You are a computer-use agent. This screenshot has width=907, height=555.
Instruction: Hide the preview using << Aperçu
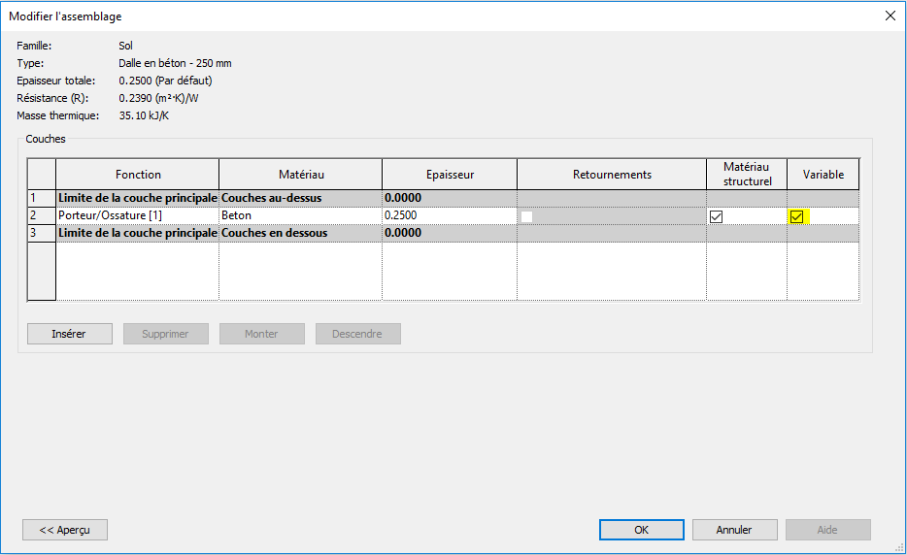[65, 530]
